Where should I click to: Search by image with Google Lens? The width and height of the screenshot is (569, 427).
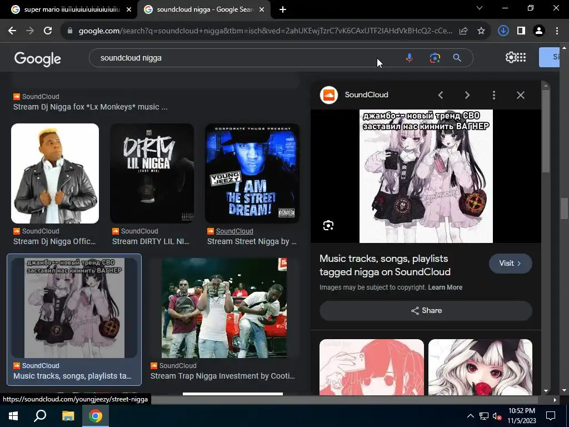[x=435, y=58]
